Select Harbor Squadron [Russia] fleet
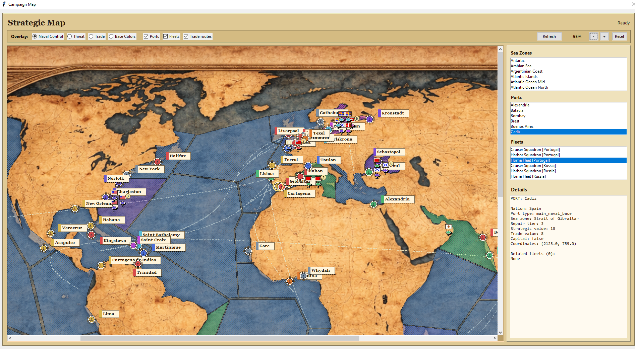635x349 pixels. (568, 171)
